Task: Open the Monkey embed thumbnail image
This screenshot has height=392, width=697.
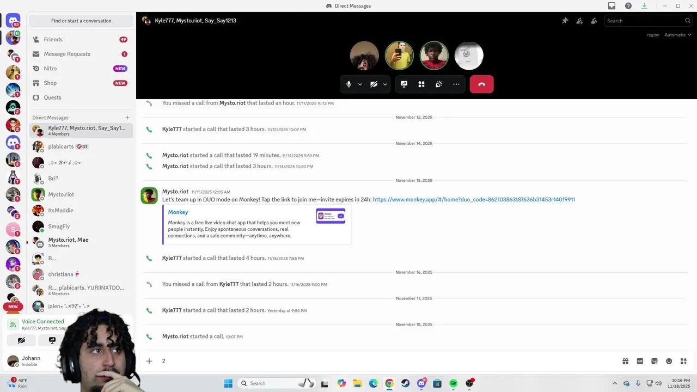Action: pos(331,216)
